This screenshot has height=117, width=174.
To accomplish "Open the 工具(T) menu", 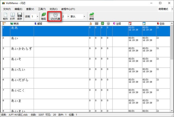I will click(x=42, y=9).
